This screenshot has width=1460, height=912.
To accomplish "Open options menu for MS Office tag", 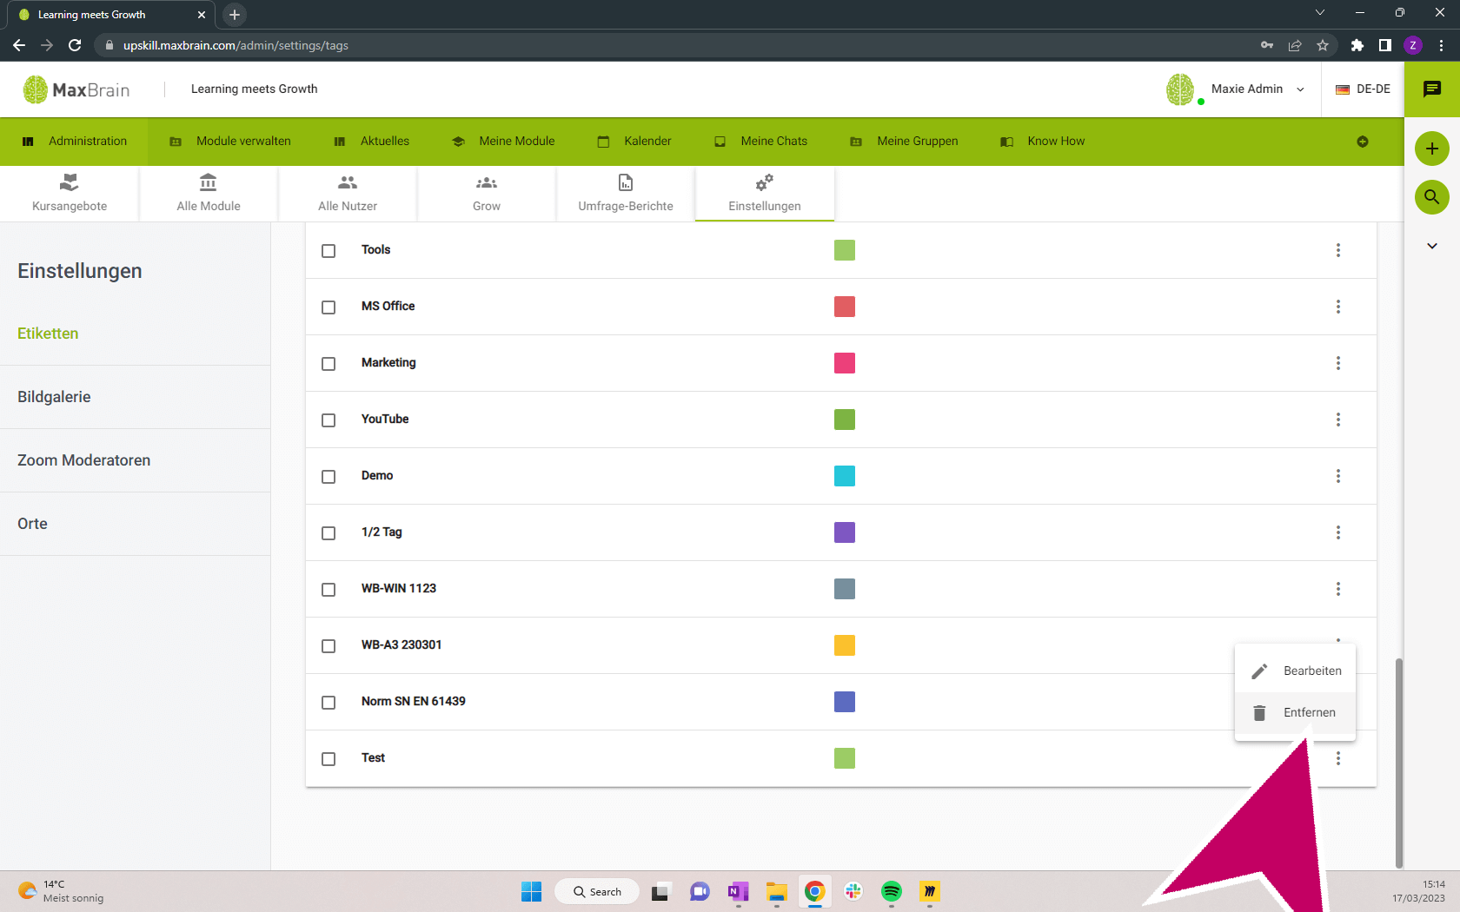I will click(x=1338, y=307).
